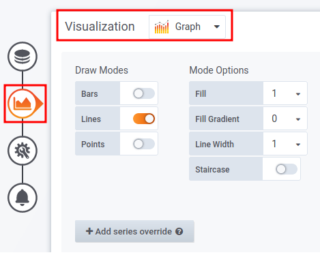Image resolution: width=320 pixels, height=255 pixels.
Task: Open the General settings gear-wrench icon
Action: (23, 151)
